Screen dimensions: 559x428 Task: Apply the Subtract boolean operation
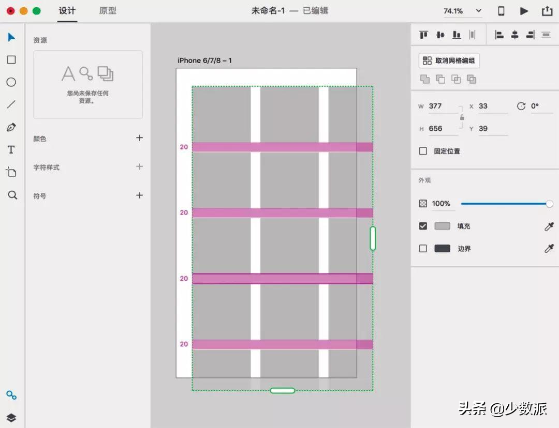point(440,79)
